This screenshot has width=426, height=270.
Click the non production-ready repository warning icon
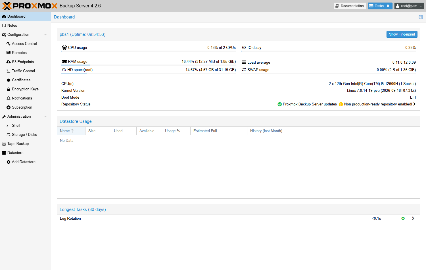point(341,104)
